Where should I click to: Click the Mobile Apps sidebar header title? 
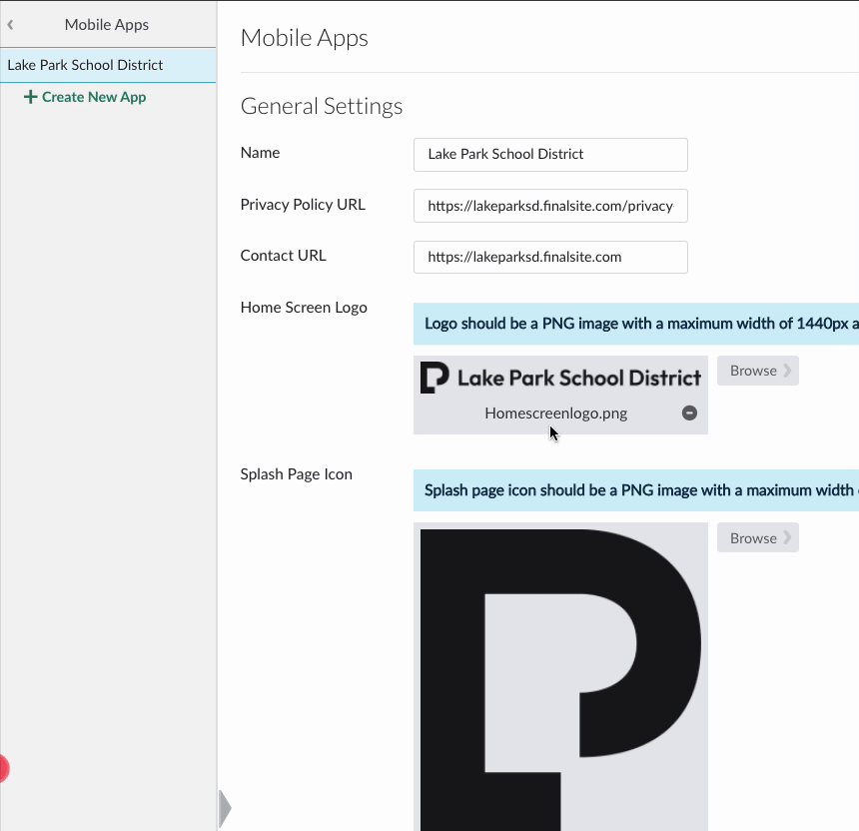coord(107,25)
